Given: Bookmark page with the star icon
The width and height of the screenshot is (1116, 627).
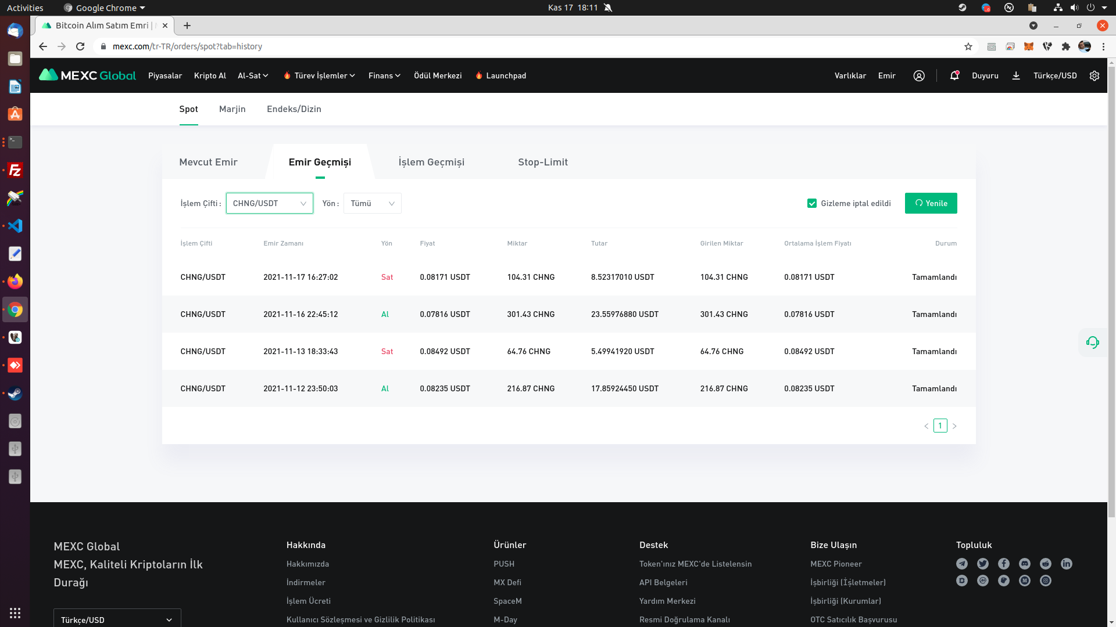Looking at the screenshot, I should coord(968,46).
